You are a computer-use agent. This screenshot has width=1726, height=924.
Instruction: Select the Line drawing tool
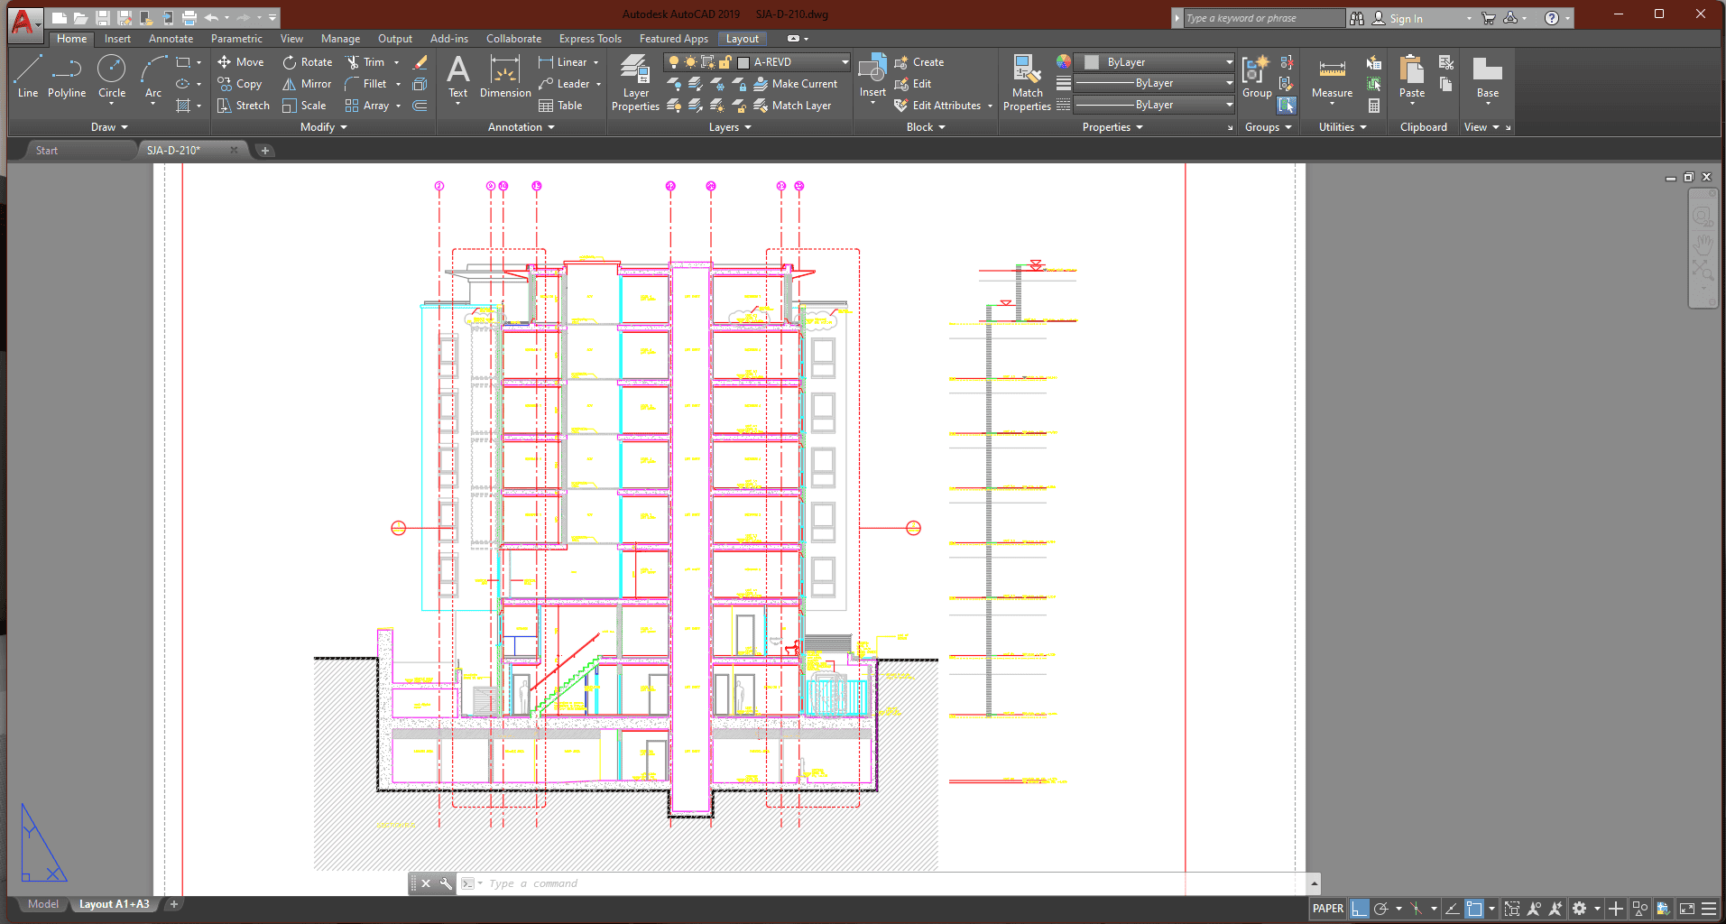tap(28, 76)
